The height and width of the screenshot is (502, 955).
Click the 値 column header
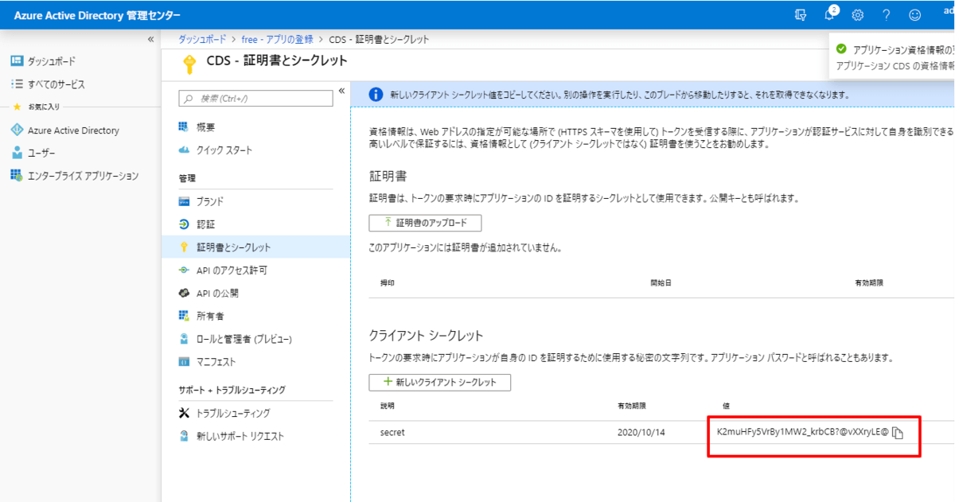pyautogui.click(x=726, y=406)
